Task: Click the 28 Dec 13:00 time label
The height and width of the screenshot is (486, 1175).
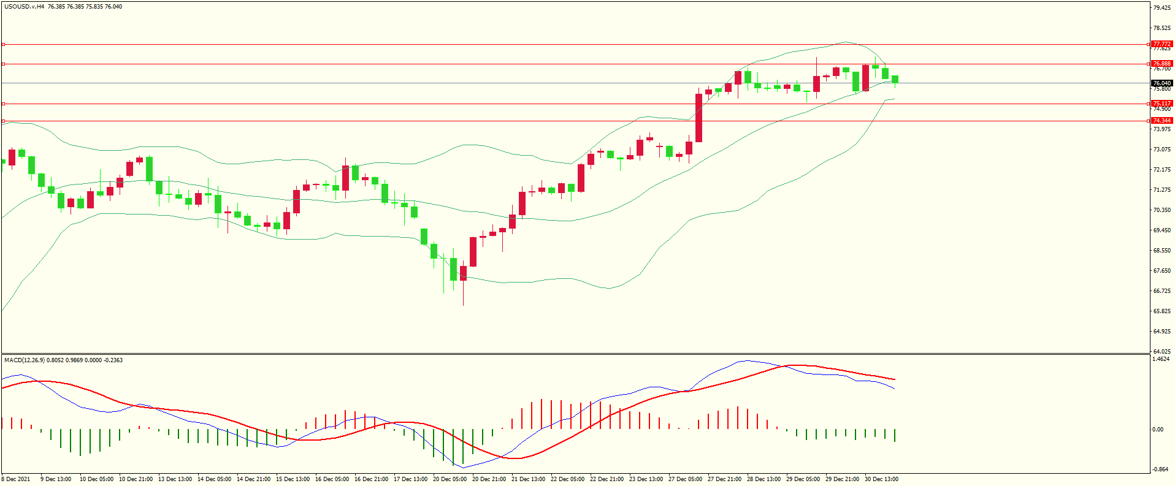Action: (x=764, y=479)
